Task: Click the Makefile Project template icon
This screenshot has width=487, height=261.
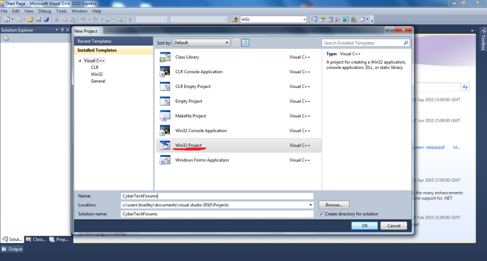Action: (165, 116)
